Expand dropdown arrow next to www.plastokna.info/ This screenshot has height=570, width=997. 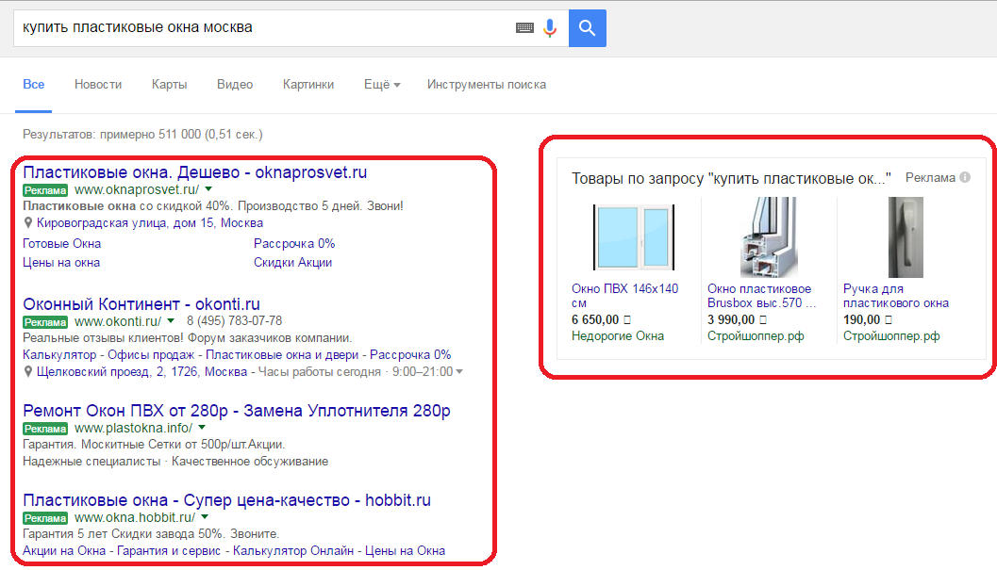click(x=202, y=428)
